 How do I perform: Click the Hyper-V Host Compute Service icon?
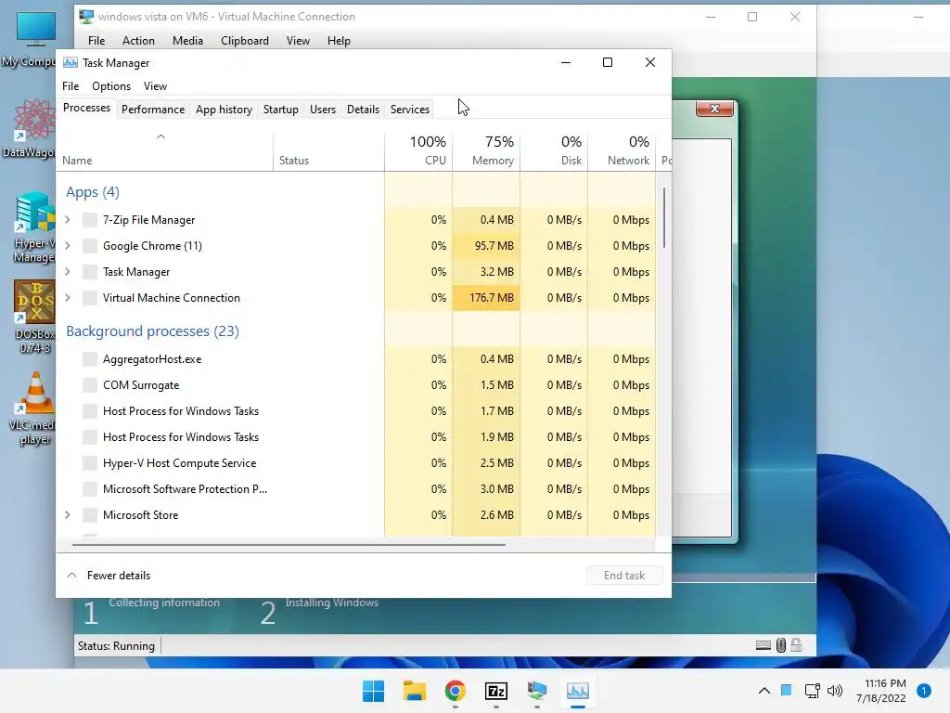[90, 463]
